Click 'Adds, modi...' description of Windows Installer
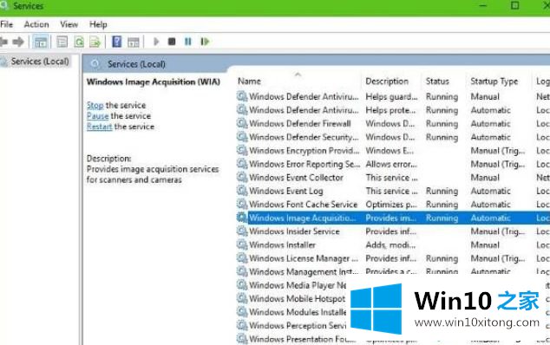Viewport: 550px width, 345px height. coord(390,244)
